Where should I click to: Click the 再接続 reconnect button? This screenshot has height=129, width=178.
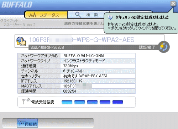[x=27, y=123]
